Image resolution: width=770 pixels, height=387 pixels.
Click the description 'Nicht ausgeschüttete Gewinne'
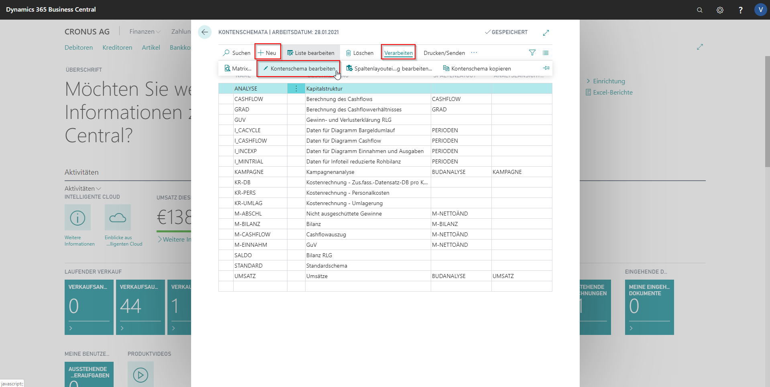click(x=344, y=214)
